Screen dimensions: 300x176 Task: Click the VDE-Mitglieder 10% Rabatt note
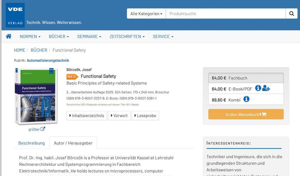tap(103, 105)
